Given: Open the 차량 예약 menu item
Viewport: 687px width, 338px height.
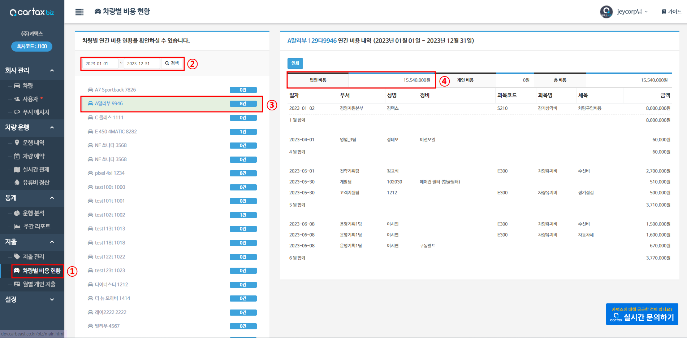Looking at the screenshot, I should (x=29, y=156).
